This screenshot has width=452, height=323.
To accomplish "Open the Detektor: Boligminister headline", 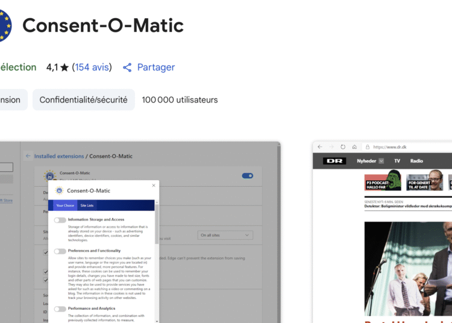I will [408, 206].
